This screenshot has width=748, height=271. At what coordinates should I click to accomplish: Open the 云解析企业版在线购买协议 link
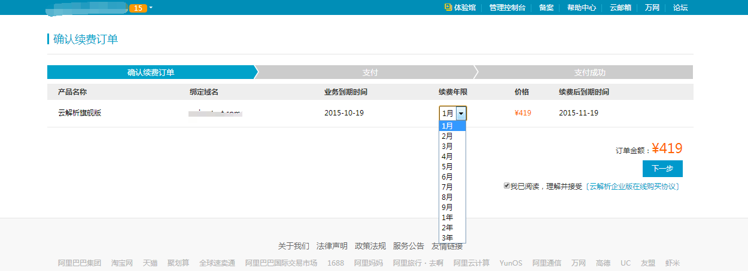coord(634,187)
